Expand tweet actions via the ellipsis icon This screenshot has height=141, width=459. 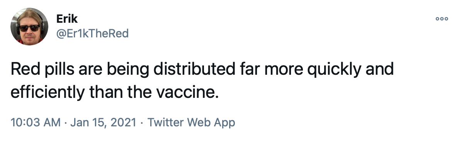(442, 19)
